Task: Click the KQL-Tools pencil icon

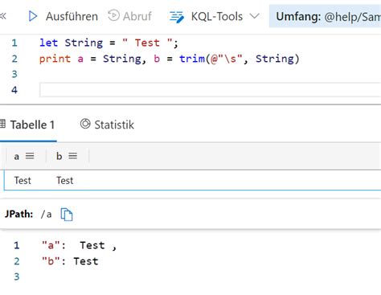Action: pyautogui.click(x=177, y=17)
